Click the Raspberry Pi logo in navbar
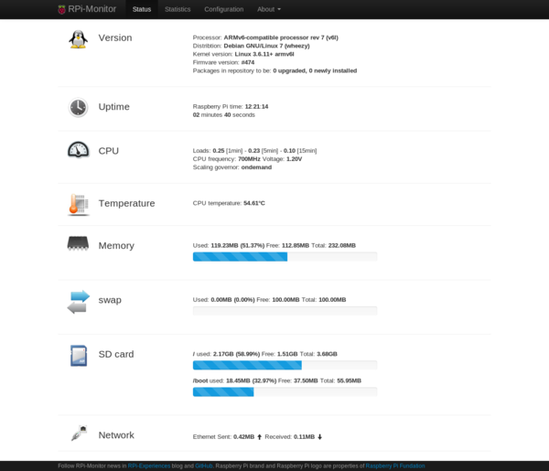 tap(61, 9)
